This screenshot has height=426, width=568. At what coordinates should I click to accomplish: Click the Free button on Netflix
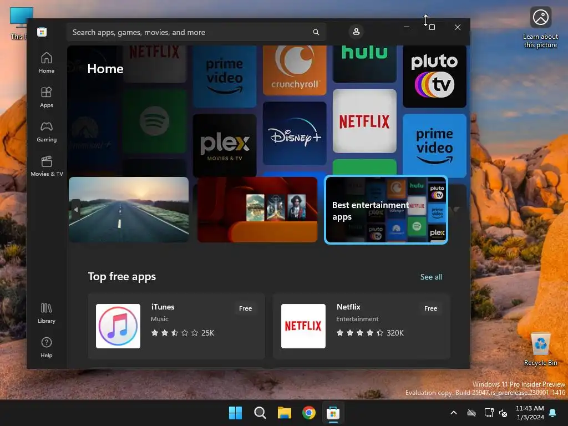430,308
